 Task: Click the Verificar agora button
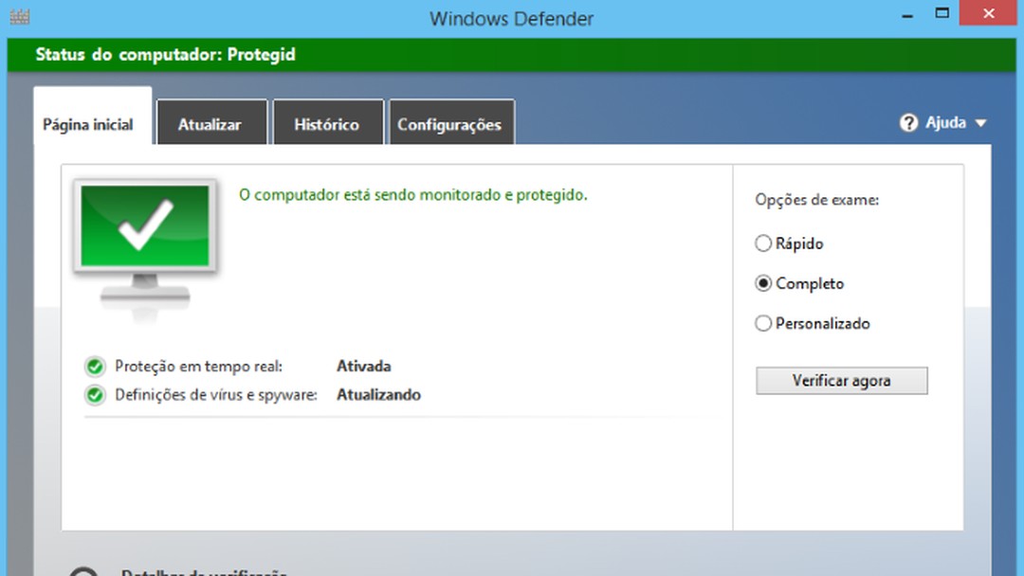(841, 380)
